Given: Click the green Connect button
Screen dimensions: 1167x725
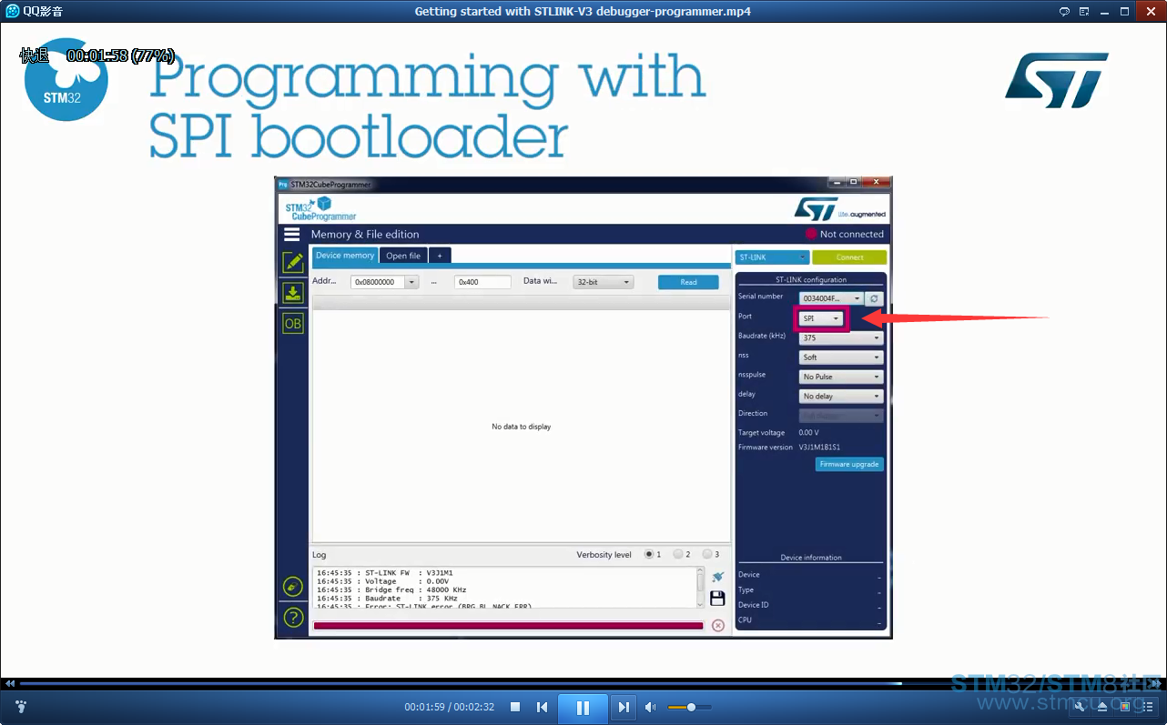Looking at the screenshot, I should (849, 257).
